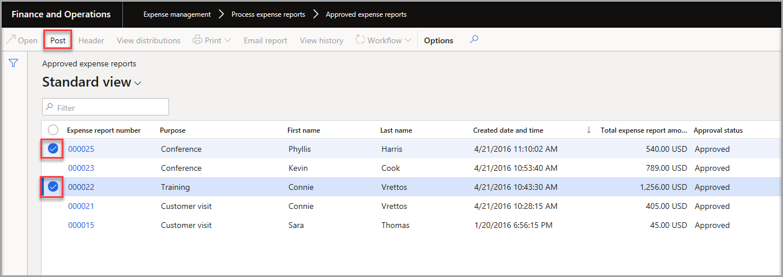The height and width of the screenshot is (277, 783).
Task: Click the 540.00 USD amount cell
Action: (666, 149)
